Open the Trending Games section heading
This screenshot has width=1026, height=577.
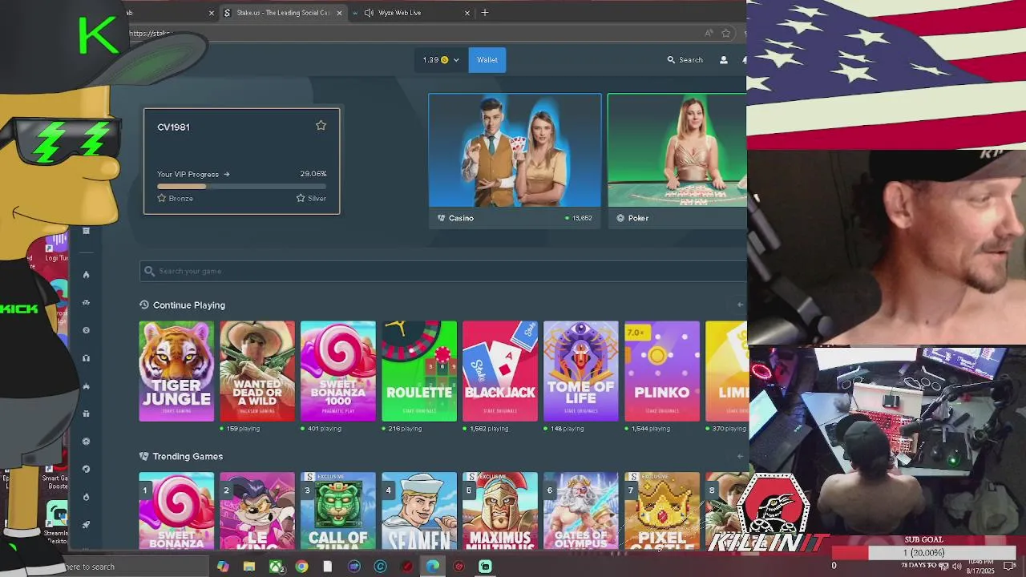188,457
